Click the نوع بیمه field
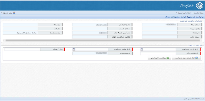Image resolution: width=205 pixels, height=101 pixels. [20, 24]
